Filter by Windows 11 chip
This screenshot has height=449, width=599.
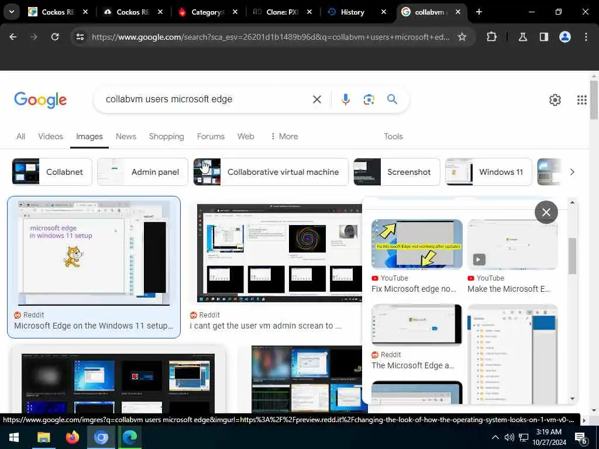pos(488,172)
